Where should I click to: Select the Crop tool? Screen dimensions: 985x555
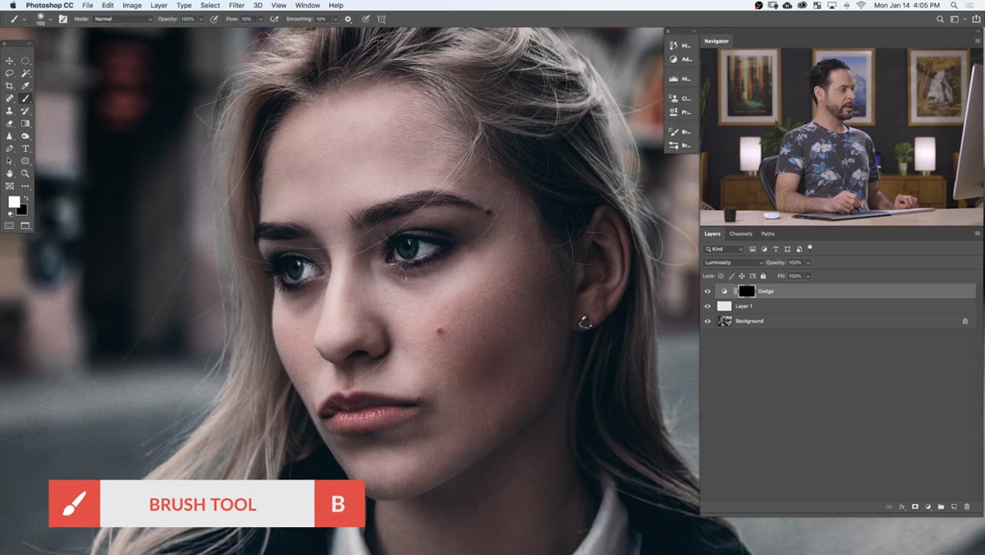(10, 85)
